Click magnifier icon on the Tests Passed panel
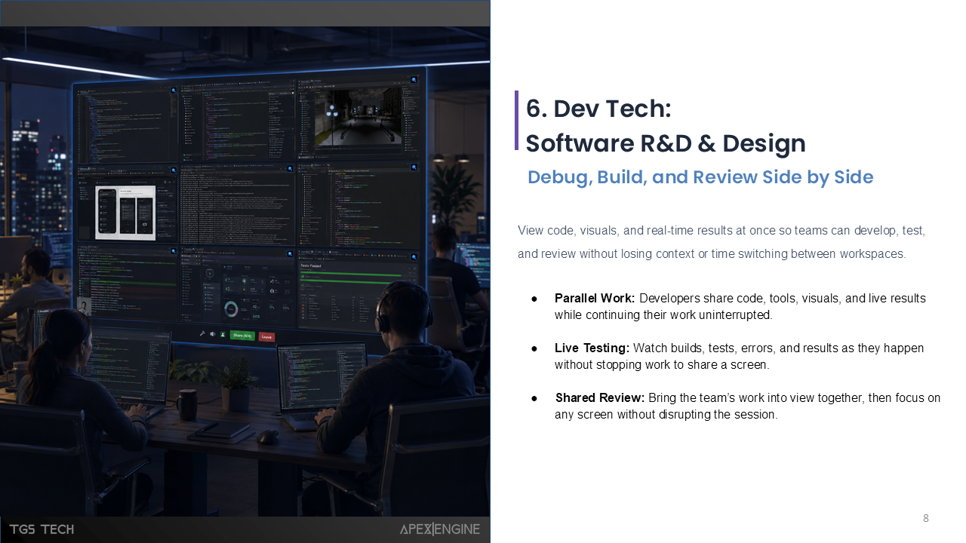Image resolution: width=966 pixels, height=543 pixels. [414, 256]
